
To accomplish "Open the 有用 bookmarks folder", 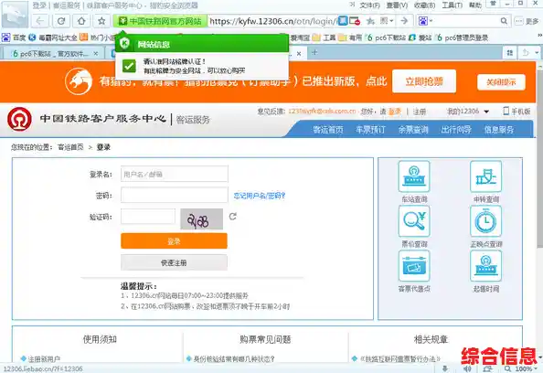I will [350, 37].
